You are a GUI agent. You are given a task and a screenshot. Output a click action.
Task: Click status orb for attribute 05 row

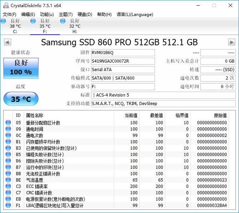tap(8, 123)
